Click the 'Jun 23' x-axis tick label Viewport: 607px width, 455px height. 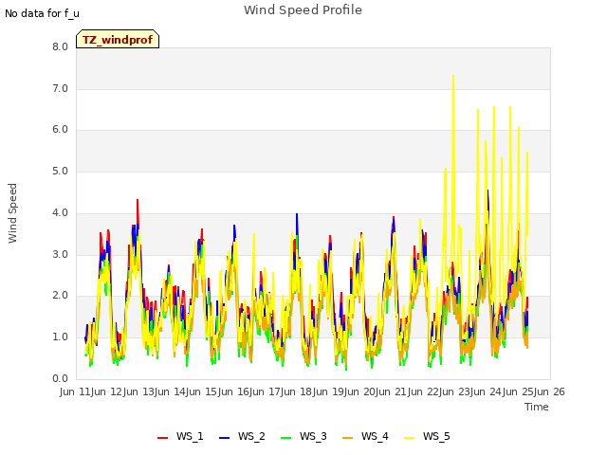coord(457,391)
